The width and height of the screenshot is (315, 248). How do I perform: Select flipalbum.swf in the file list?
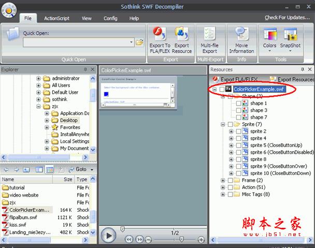click(x=23, y=217)
